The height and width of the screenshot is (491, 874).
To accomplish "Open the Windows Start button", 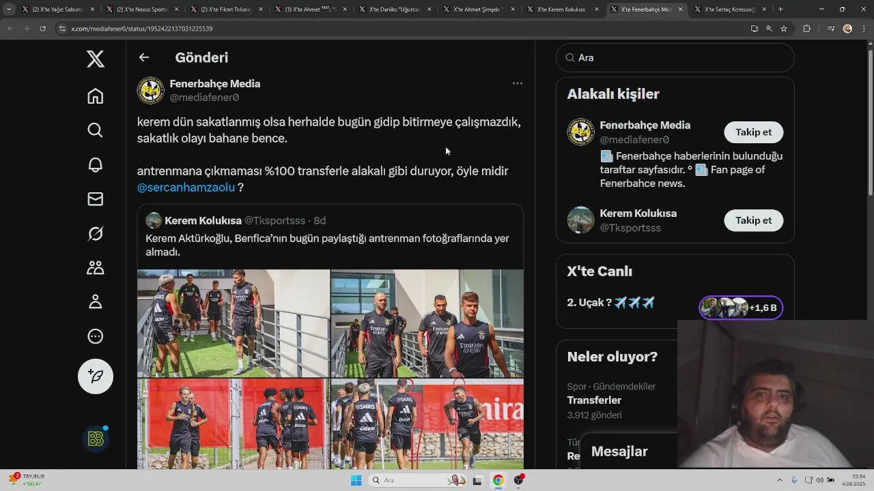I will [356, 480].
